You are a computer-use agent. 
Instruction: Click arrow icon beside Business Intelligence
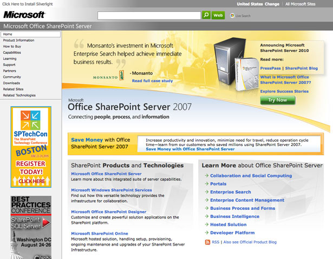[207, 216]
